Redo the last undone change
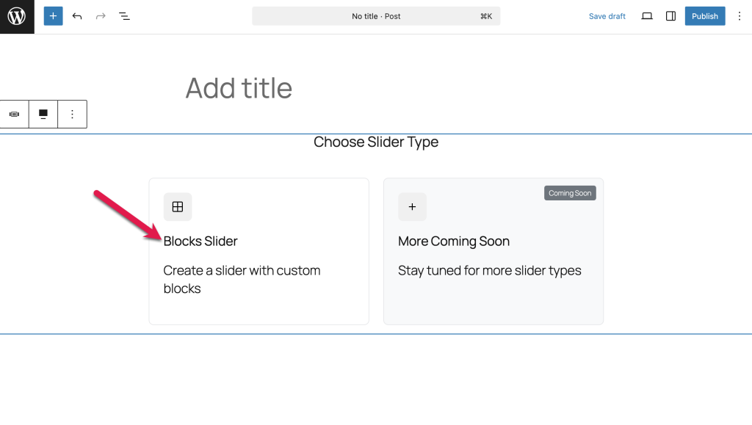The height and width of the screenshot is (425, 752). pyautogui.click(x=101, y=16)
